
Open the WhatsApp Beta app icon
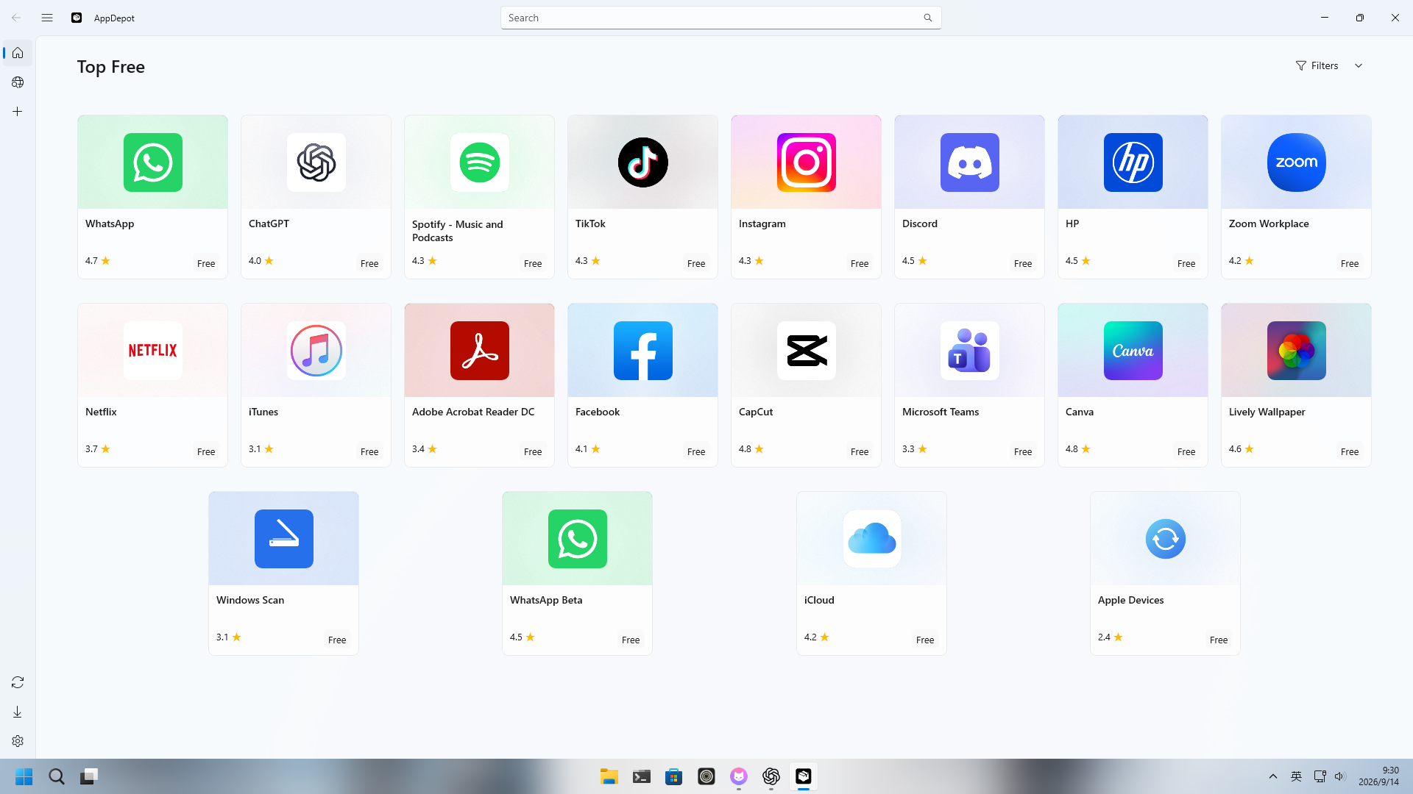click(578, 539)
